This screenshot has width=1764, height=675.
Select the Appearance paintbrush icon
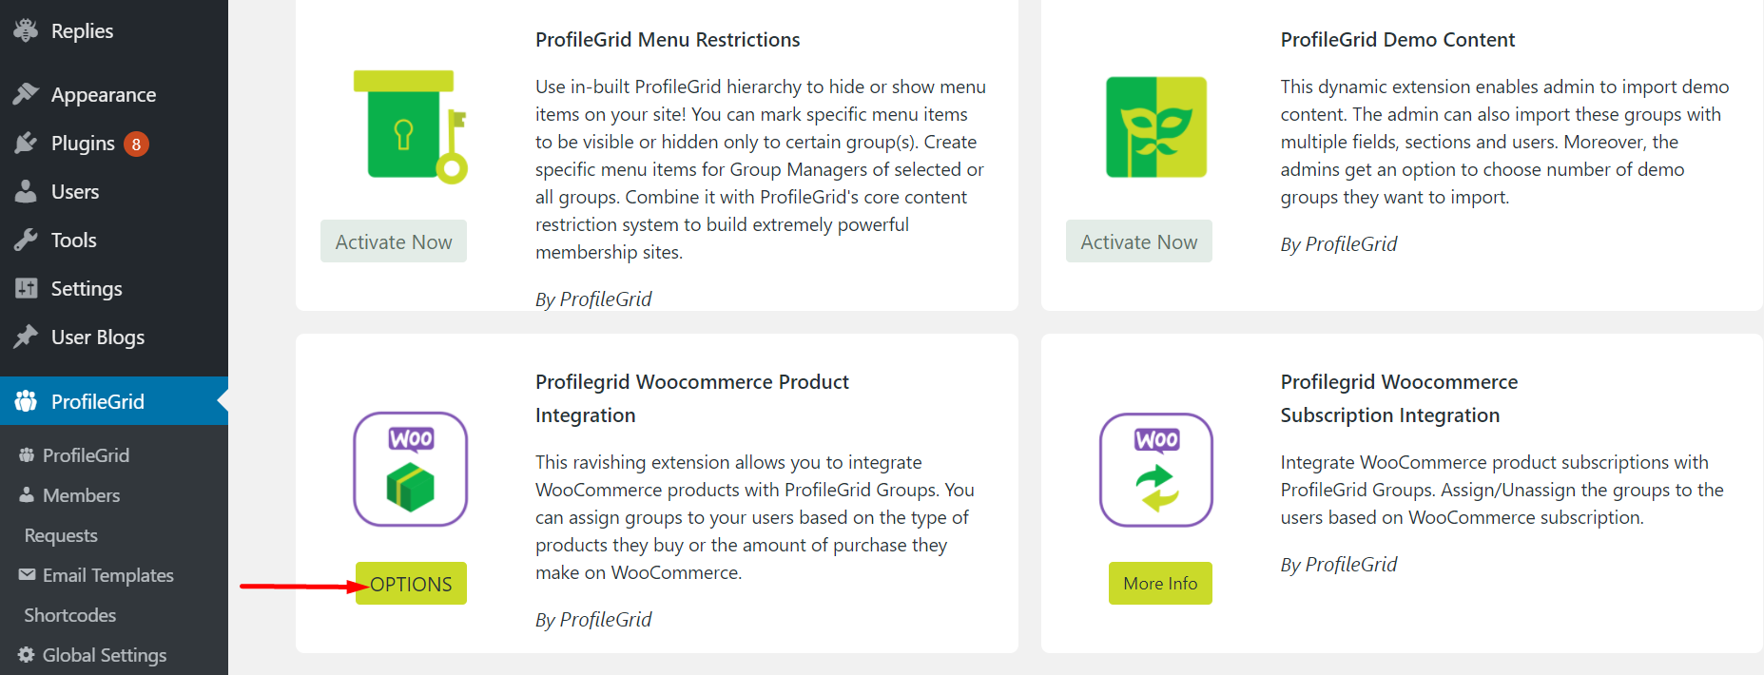tap(26, 94)
